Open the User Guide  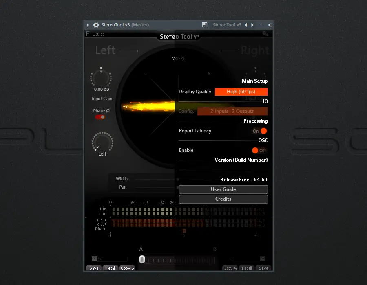[223, 189]
